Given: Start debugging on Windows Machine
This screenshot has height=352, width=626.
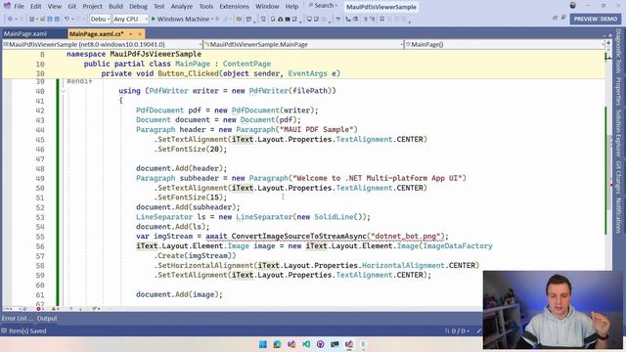Looking at the screenshot, I should 180,19.
